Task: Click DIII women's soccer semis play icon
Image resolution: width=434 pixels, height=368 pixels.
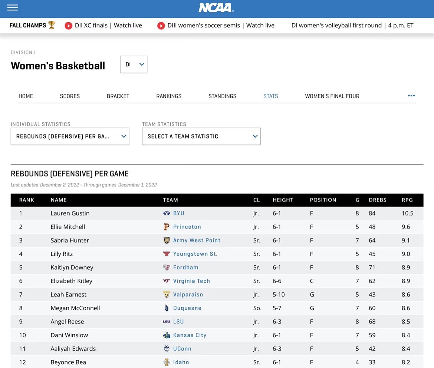Action: [x=161, y=26]
